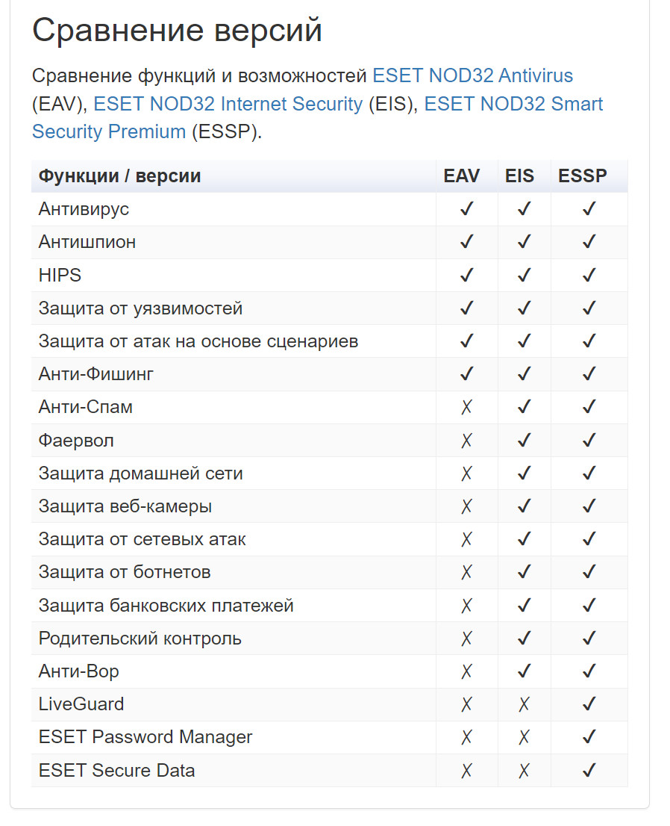Click the Сравнение версий heading

pyautogui.click(x=178, y=31)
